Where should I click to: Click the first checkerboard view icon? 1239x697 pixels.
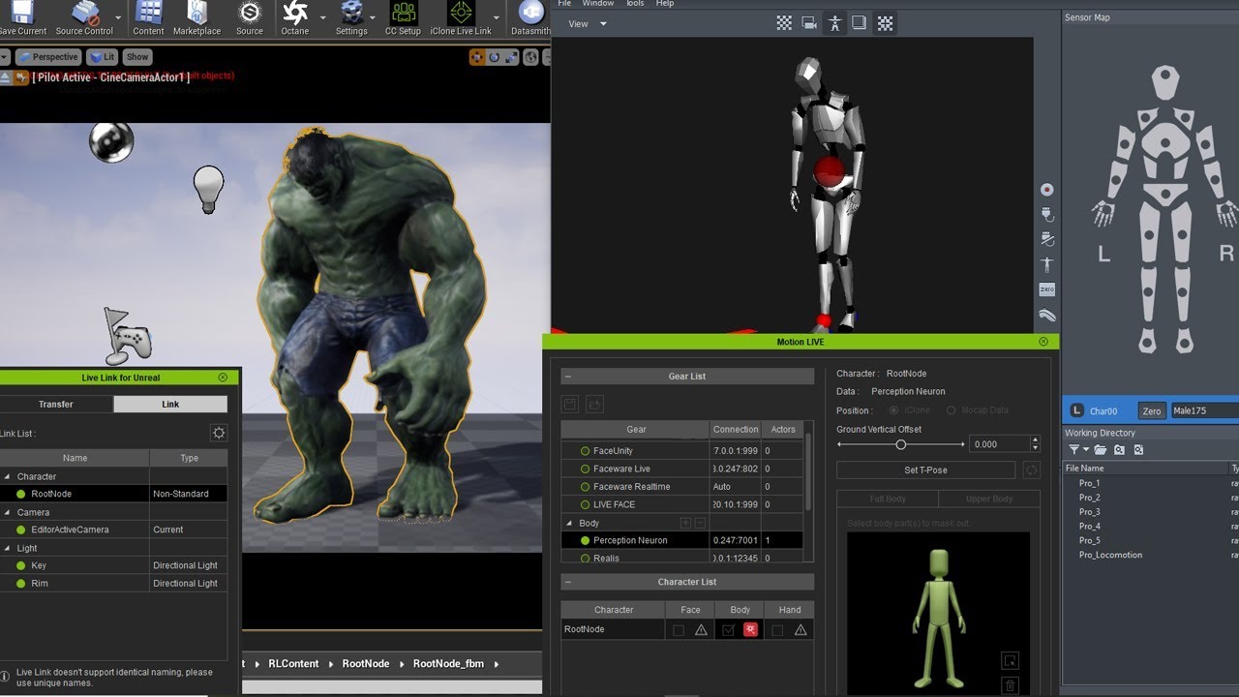(785, 24)
